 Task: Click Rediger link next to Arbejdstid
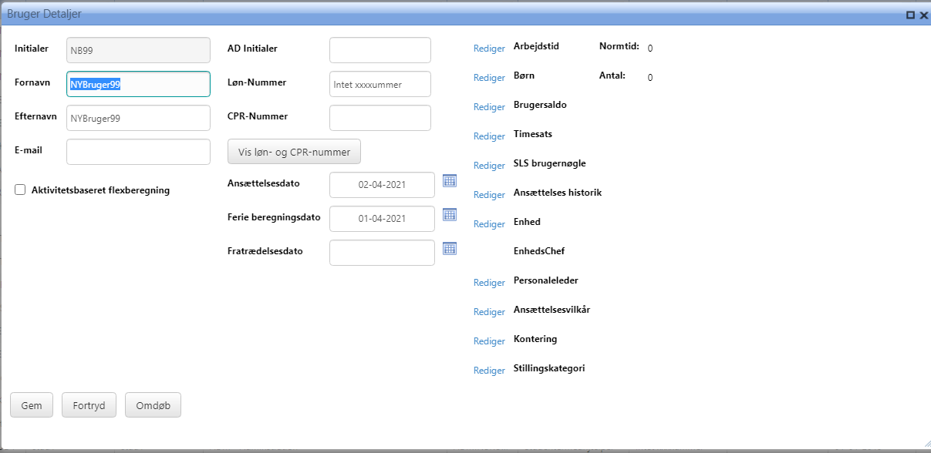pyautogui.click(x=489, y=49)
